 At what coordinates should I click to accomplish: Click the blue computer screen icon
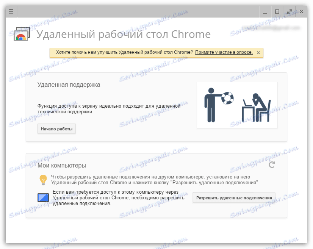(x=43, y=198)
